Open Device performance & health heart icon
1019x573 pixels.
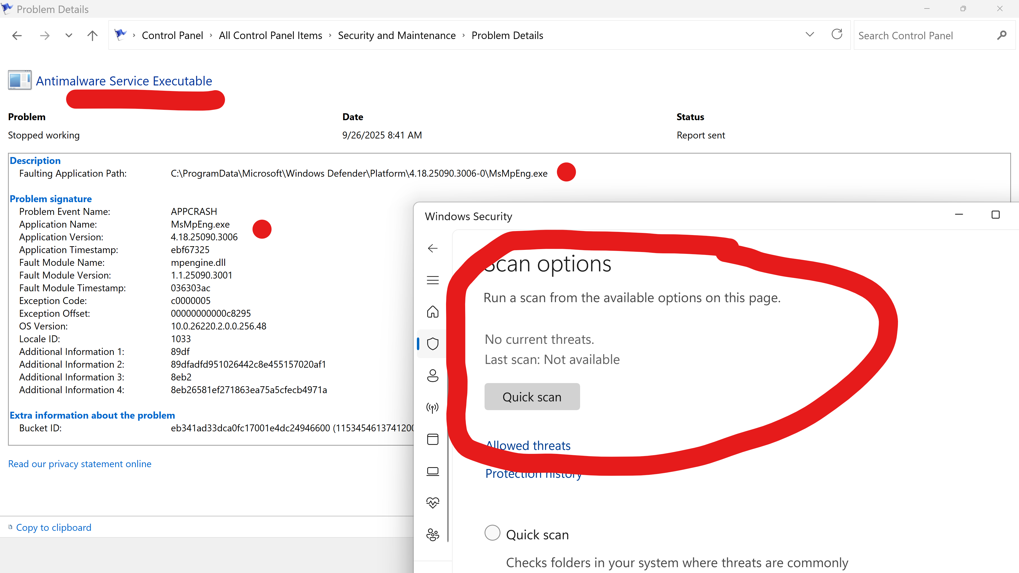click(x=433, y=503)
